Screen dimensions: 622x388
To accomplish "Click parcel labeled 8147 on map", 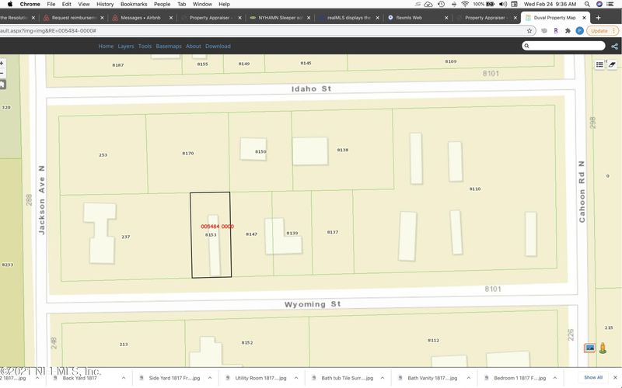I will pyautogui.click(x=251, y=234).
